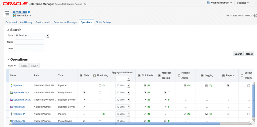Toggle the Logging header checkbox
The width and height of the screenshot is (257, 127).
point(202,76)
